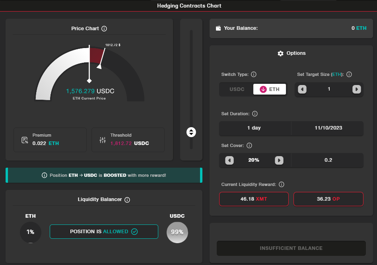377x265 pixels.
Task: Click the Options gear icon
Action: pos(280,53)
